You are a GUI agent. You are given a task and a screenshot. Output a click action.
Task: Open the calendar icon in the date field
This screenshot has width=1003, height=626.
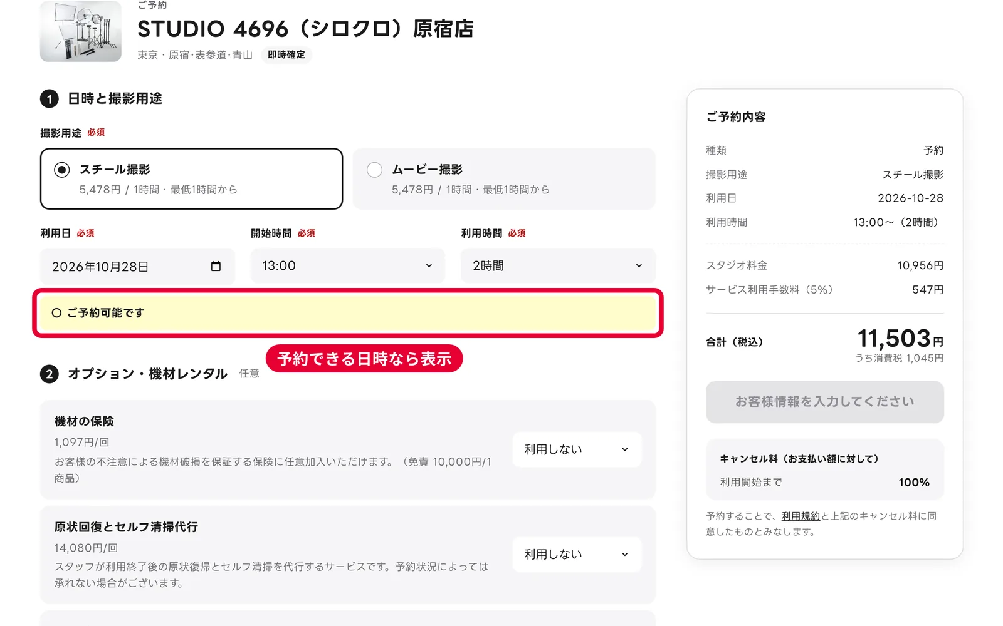click(x=216, y=266)
